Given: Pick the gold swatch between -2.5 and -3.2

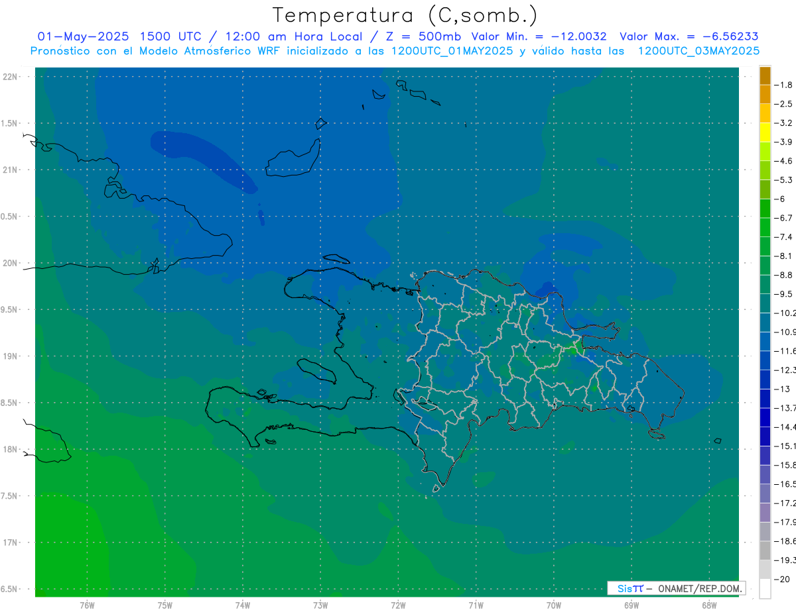Looking at the screenshot, I should tap(765, 113).
